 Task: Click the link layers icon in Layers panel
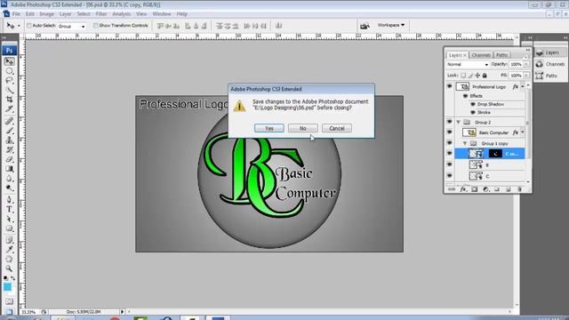tap(451, 189)
